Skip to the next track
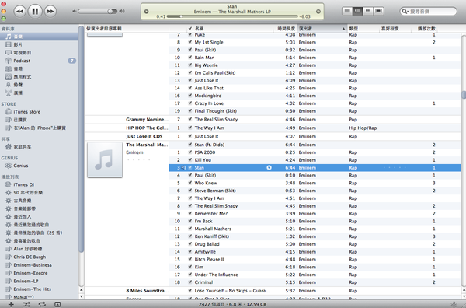Viewport: 466px width, 308px height. (50, 12)
